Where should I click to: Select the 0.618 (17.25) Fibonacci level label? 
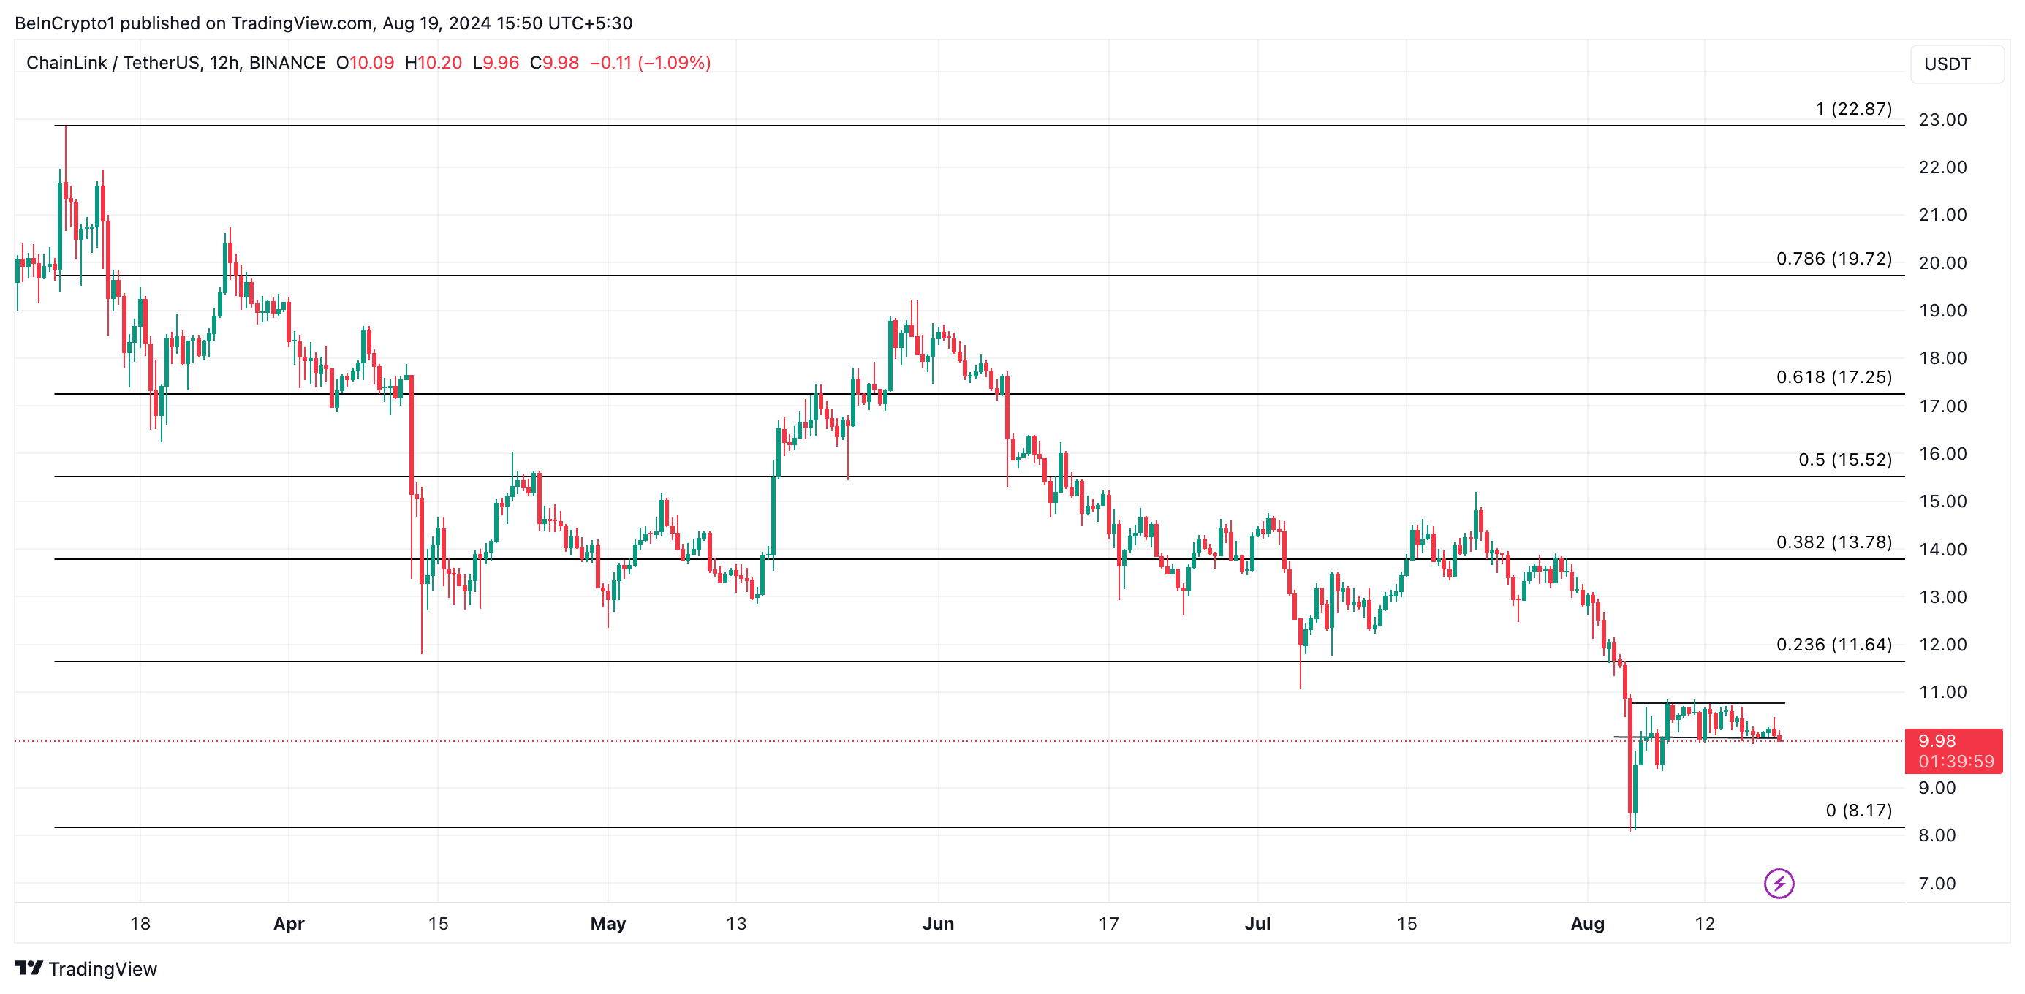coord(1833,377)
